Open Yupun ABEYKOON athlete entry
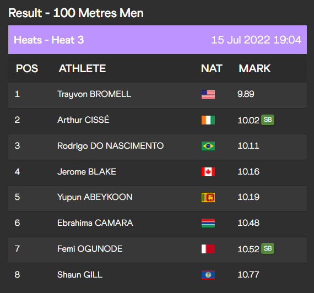 (95, 197)
